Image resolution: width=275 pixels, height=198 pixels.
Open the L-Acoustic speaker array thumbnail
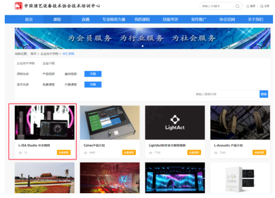[240, 123]
